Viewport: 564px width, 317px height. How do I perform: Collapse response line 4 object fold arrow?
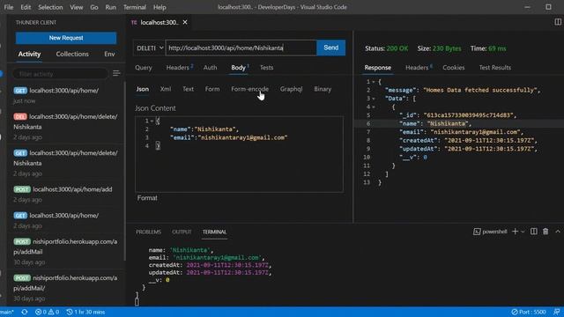(374, 107)
